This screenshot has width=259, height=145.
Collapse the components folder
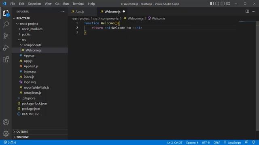click(x=40, y=45)
